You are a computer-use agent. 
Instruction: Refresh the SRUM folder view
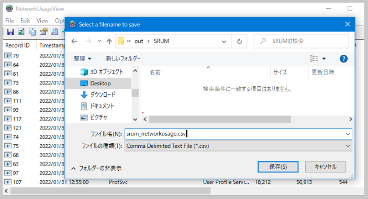click(x=239, y=41)
